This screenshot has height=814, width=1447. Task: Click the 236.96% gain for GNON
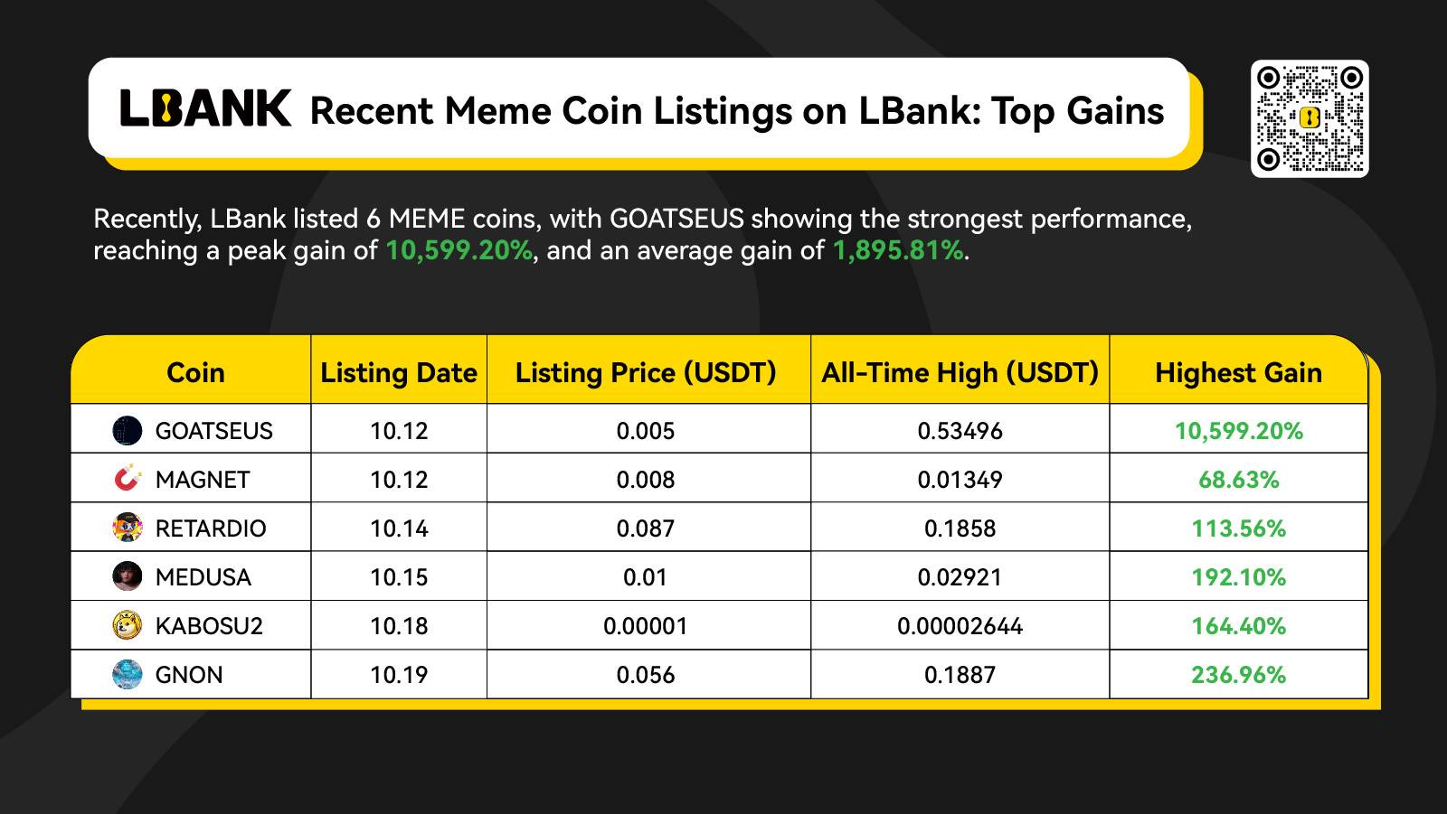tap(1238, 675)
